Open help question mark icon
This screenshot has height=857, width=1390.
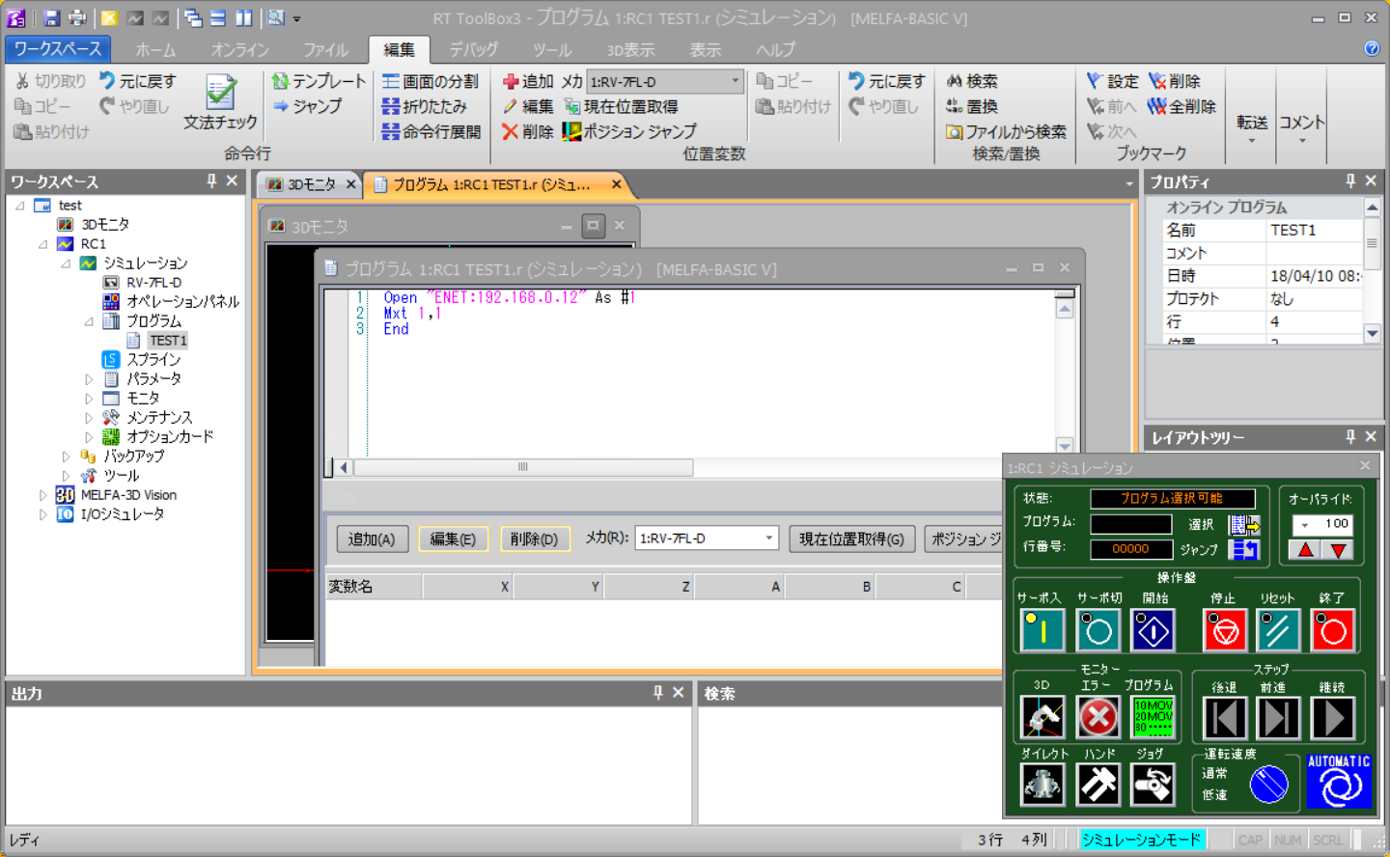[x=1371, y=48]
